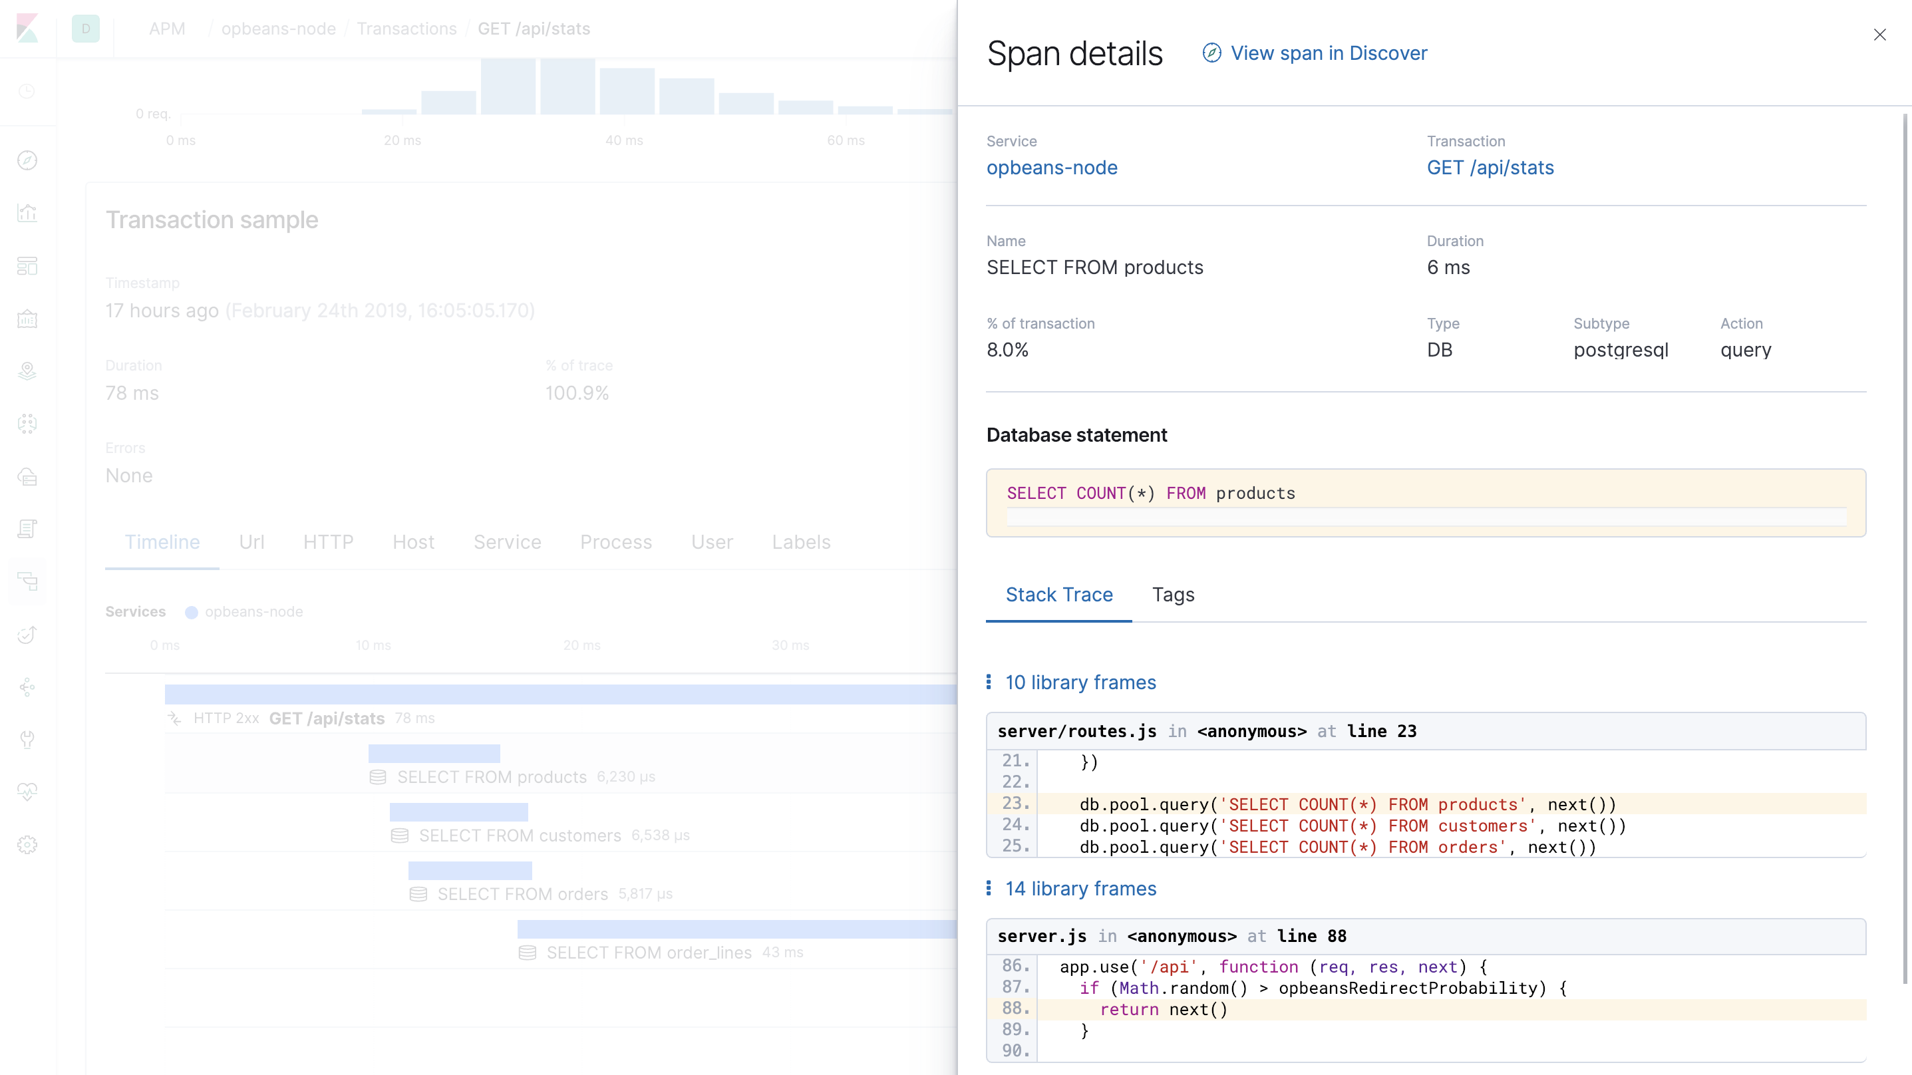
Task: Expand the 10 library frames section
Action: (x=1080, y=683)
